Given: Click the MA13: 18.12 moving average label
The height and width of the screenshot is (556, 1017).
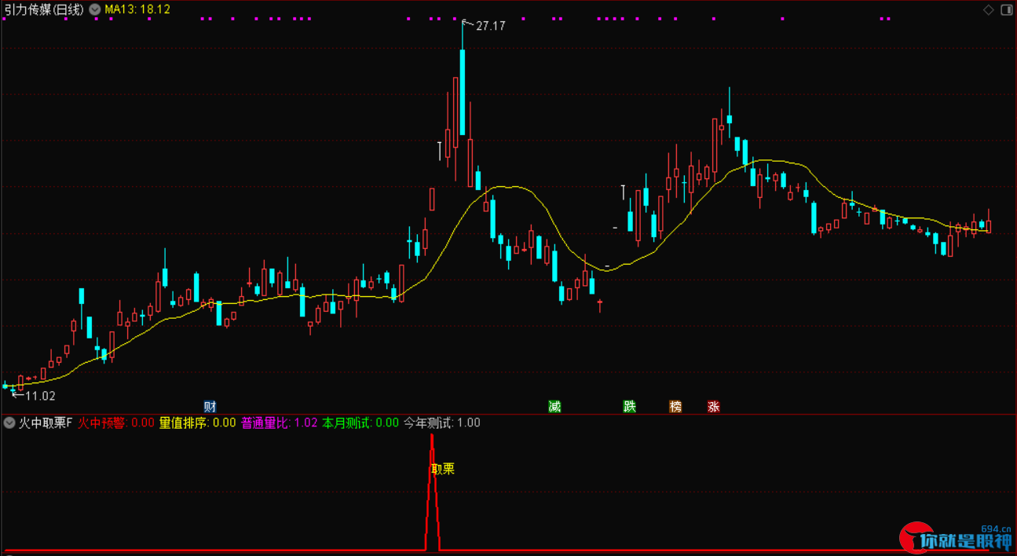Looking at the screenshot, I should 137,9.
